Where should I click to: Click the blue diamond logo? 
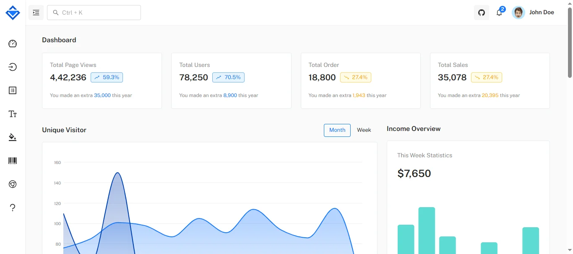[x=13, y=13]
